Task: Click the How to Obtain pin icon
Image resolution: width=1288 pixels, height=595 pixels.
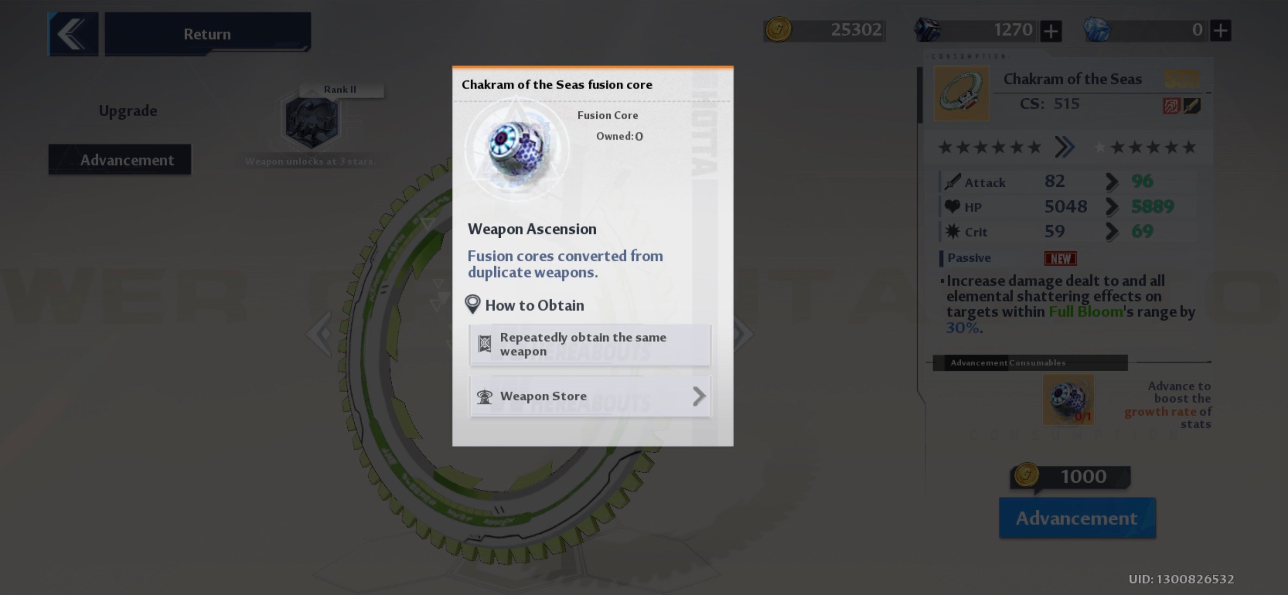Action: pyautogui.click(x=472, y=304)
